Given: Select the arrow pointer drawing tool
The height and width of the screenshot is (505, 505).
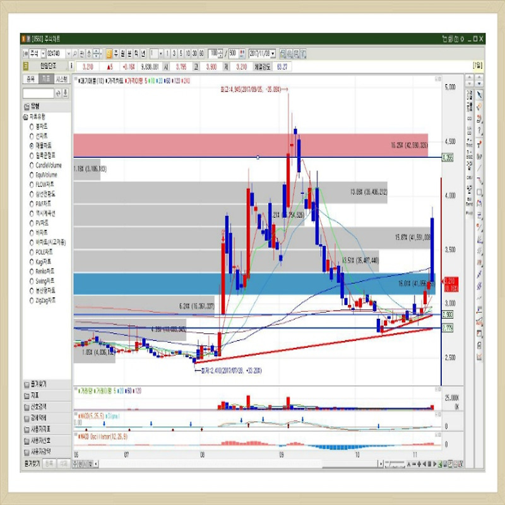Looking at the screenshot, I should point(479,95).
